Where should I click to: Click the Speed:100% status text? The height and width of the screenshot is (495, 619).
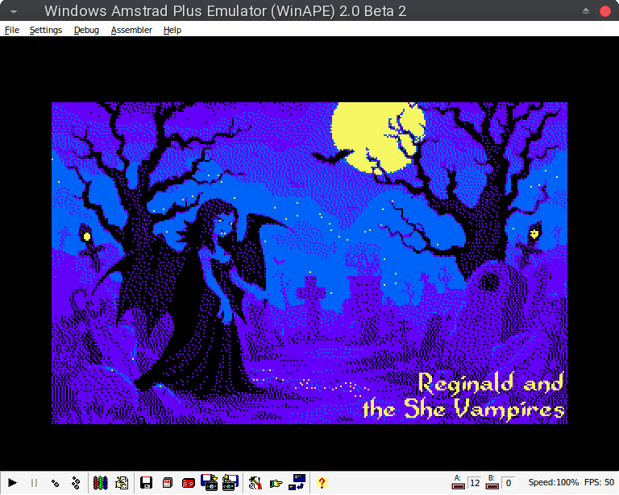tap(554, 482)
